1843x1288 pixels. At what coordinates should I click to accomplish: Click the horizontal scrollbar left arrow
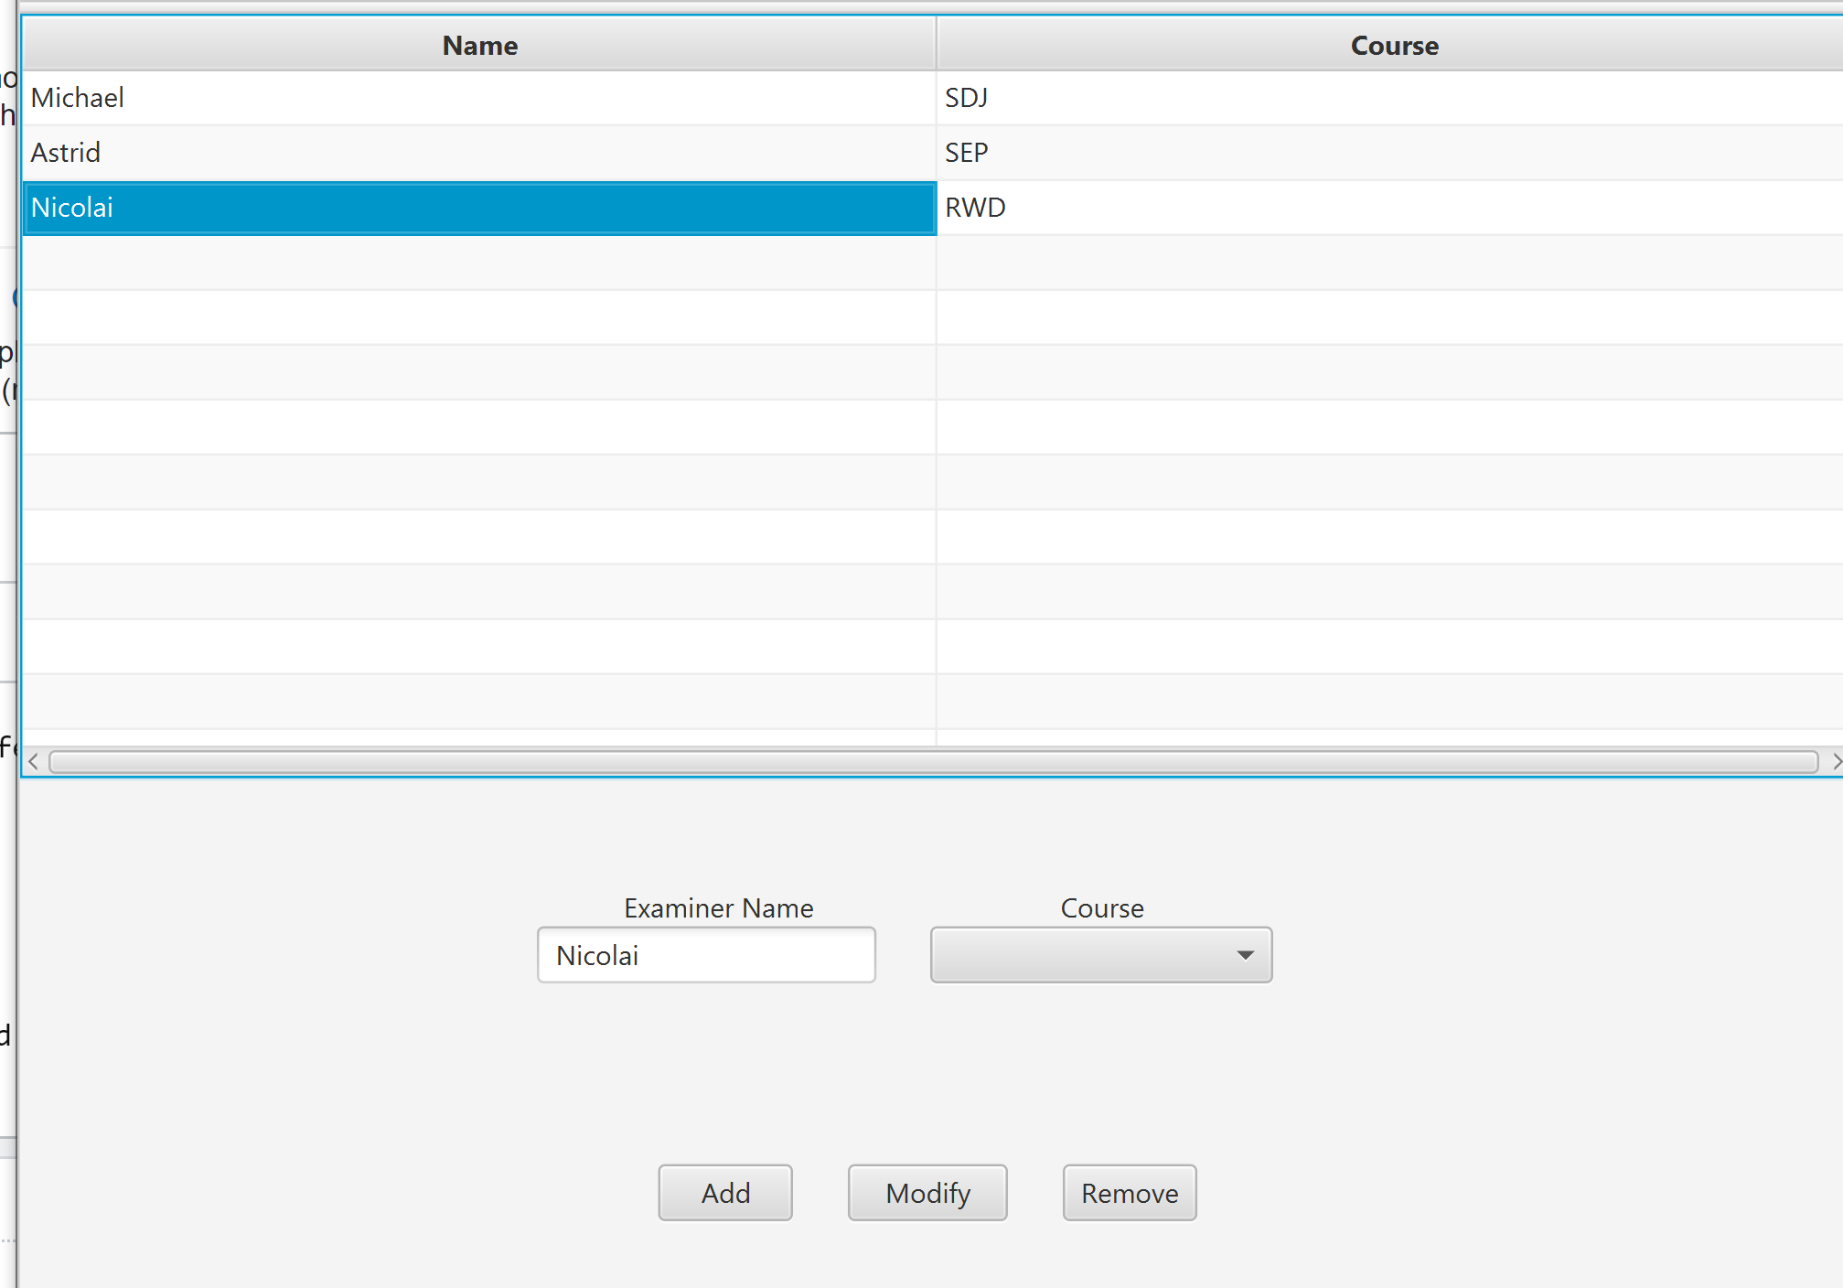[34, 762]
